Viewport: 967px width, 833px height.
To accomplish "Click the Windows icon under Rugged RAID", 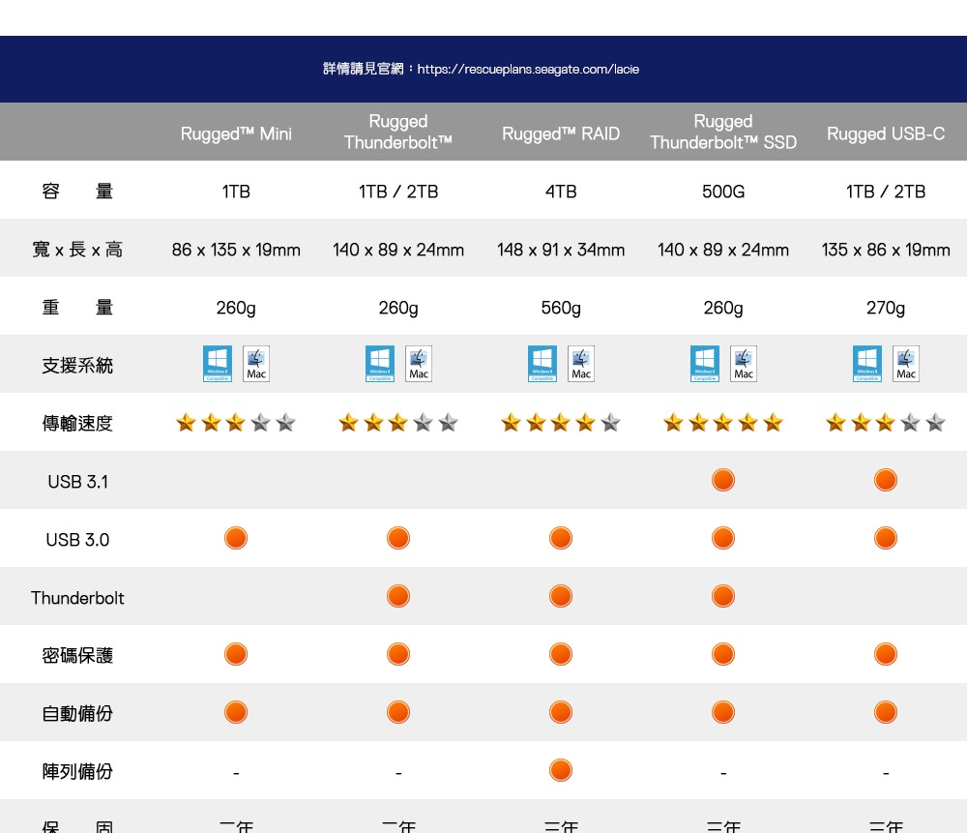I will [542, 364].
